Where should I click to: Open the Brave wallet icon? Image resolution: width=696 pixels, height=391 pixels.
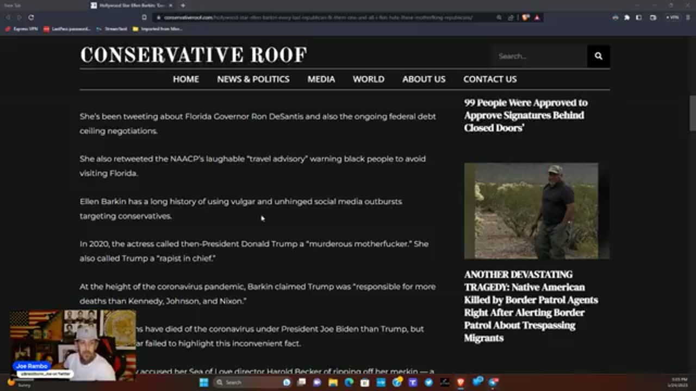click(x=653, y=17)
